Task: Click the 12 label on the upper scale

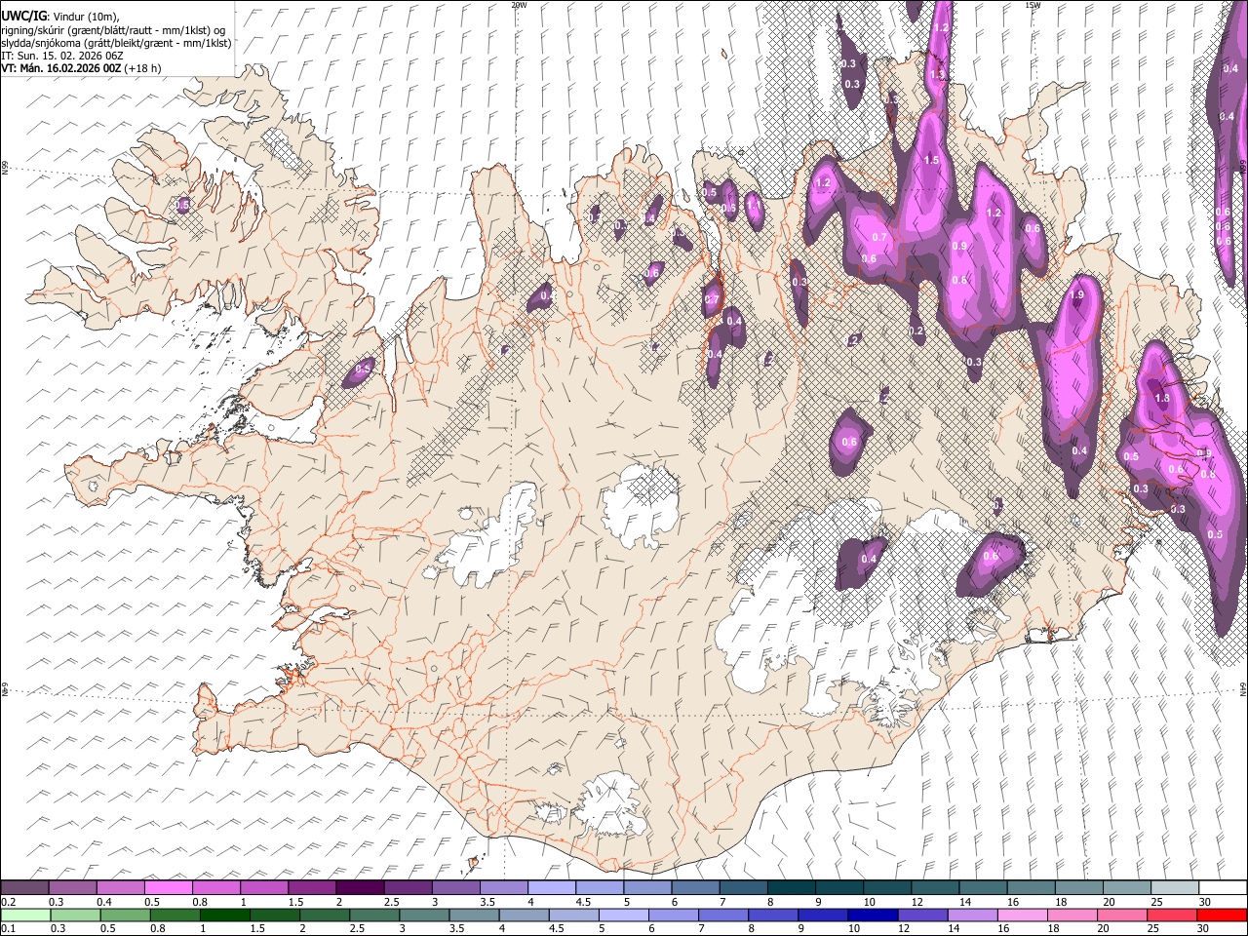Action: (x=916, y=902)
